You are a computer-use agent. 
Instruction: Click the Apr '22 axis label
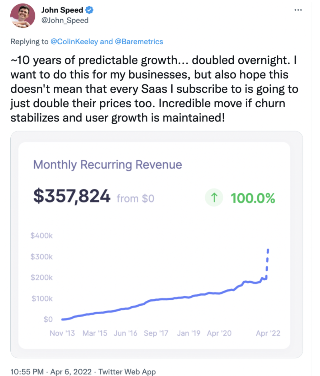coord(268,333)
